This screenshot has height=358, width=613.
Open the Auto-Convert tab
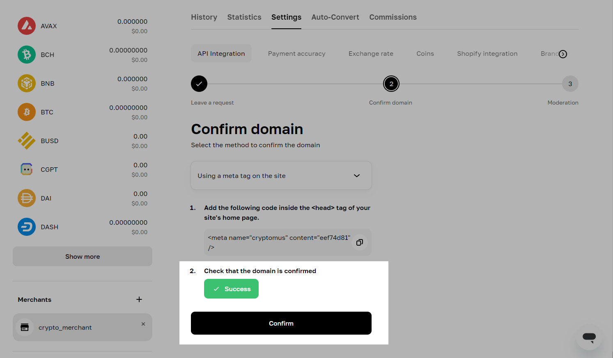tap(335, 17)
